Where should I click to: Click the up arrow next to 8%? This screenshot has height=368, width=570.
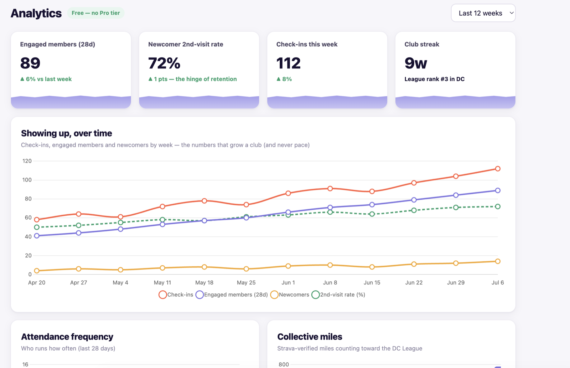point(279,79)
